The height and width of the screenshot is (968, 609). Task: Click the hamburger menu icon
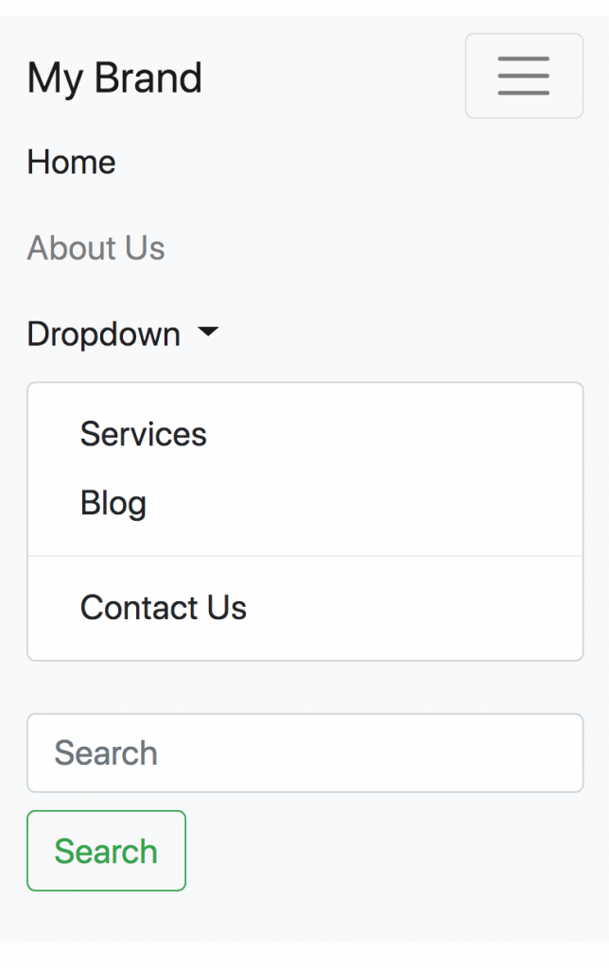[524, 76]
